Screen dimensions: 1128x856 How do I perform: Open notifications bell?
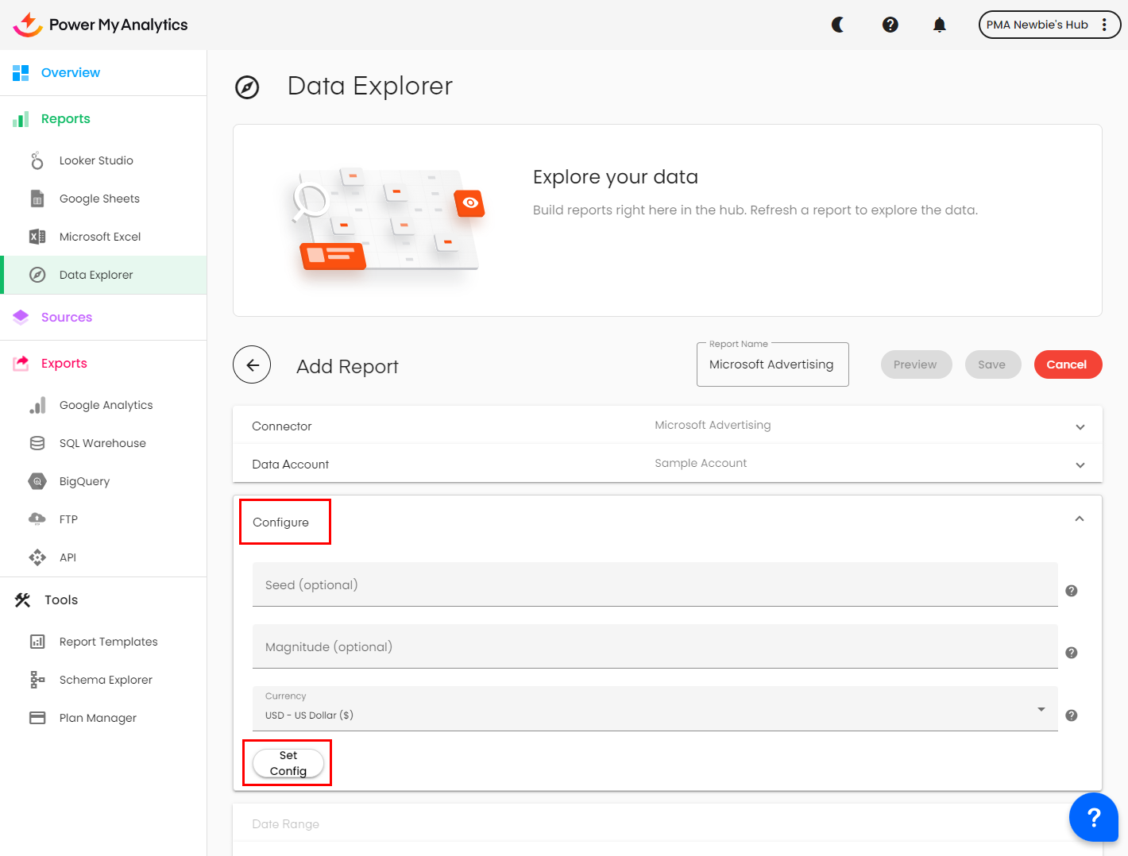[x=940, y=25]
